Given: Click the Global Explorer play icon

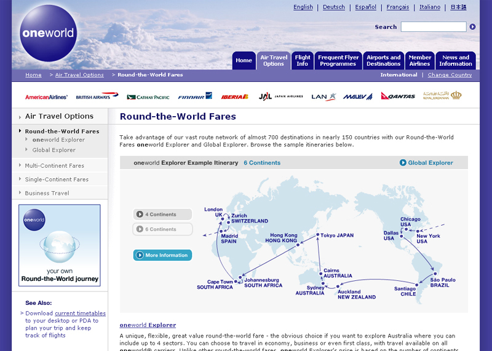Looking at the screenshot, I should 403,163.
